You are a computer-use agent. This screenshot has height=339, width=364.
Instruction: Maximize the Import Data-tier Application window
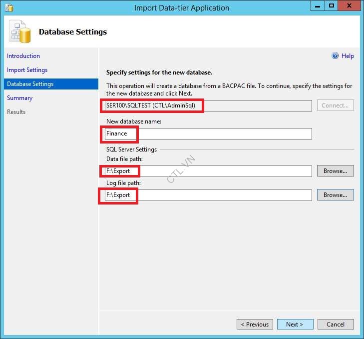tap(332, 6)
